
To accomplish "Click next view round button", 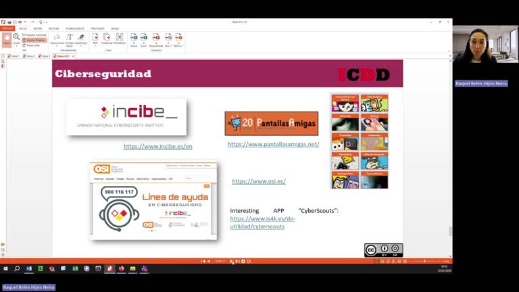I will tap(249, 261).
